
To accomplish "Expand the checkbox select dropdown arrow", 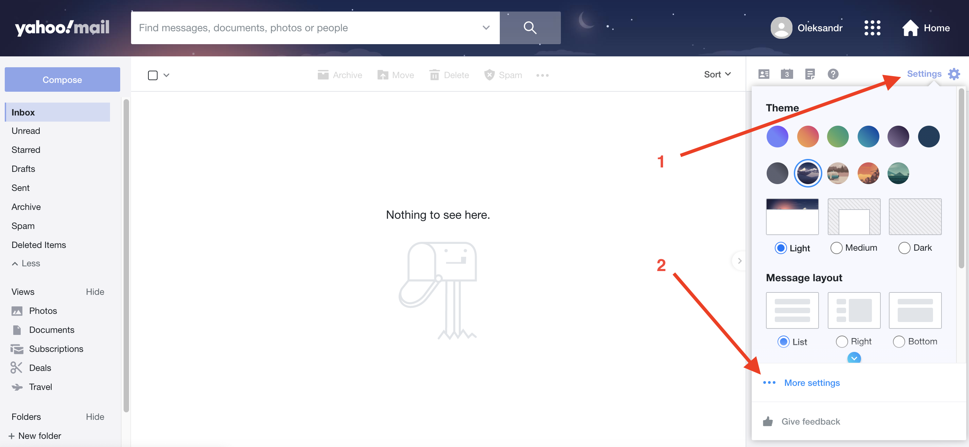I will point(166,75).
